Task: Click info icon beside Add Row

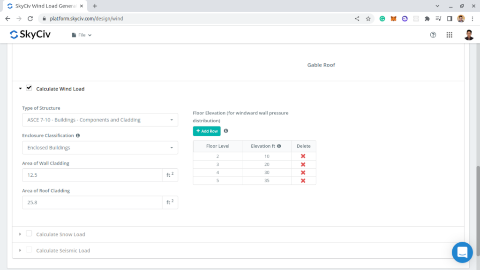Action: tap(226, 131)
